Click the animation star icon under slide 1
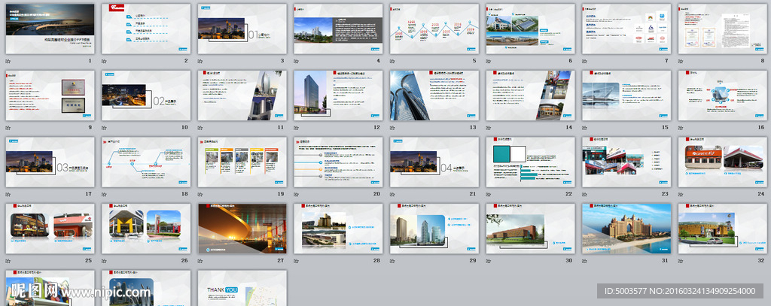Image resolution: width=771 pixels, height=306 pixels. [8, 61]
